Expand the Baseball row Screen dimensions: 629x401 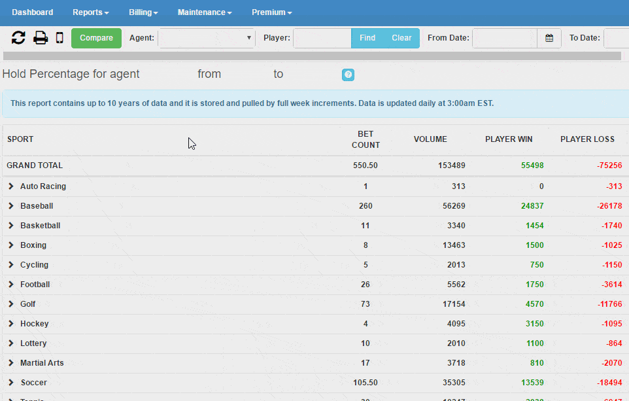(x=11, y=206)
